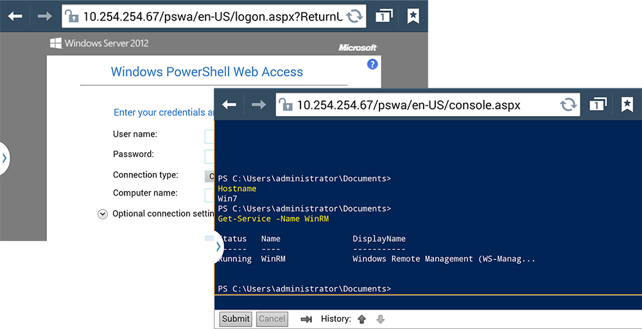
Task: Select the console.aspx URL address field
Action: pyautogui.click(x=428, y=105)
